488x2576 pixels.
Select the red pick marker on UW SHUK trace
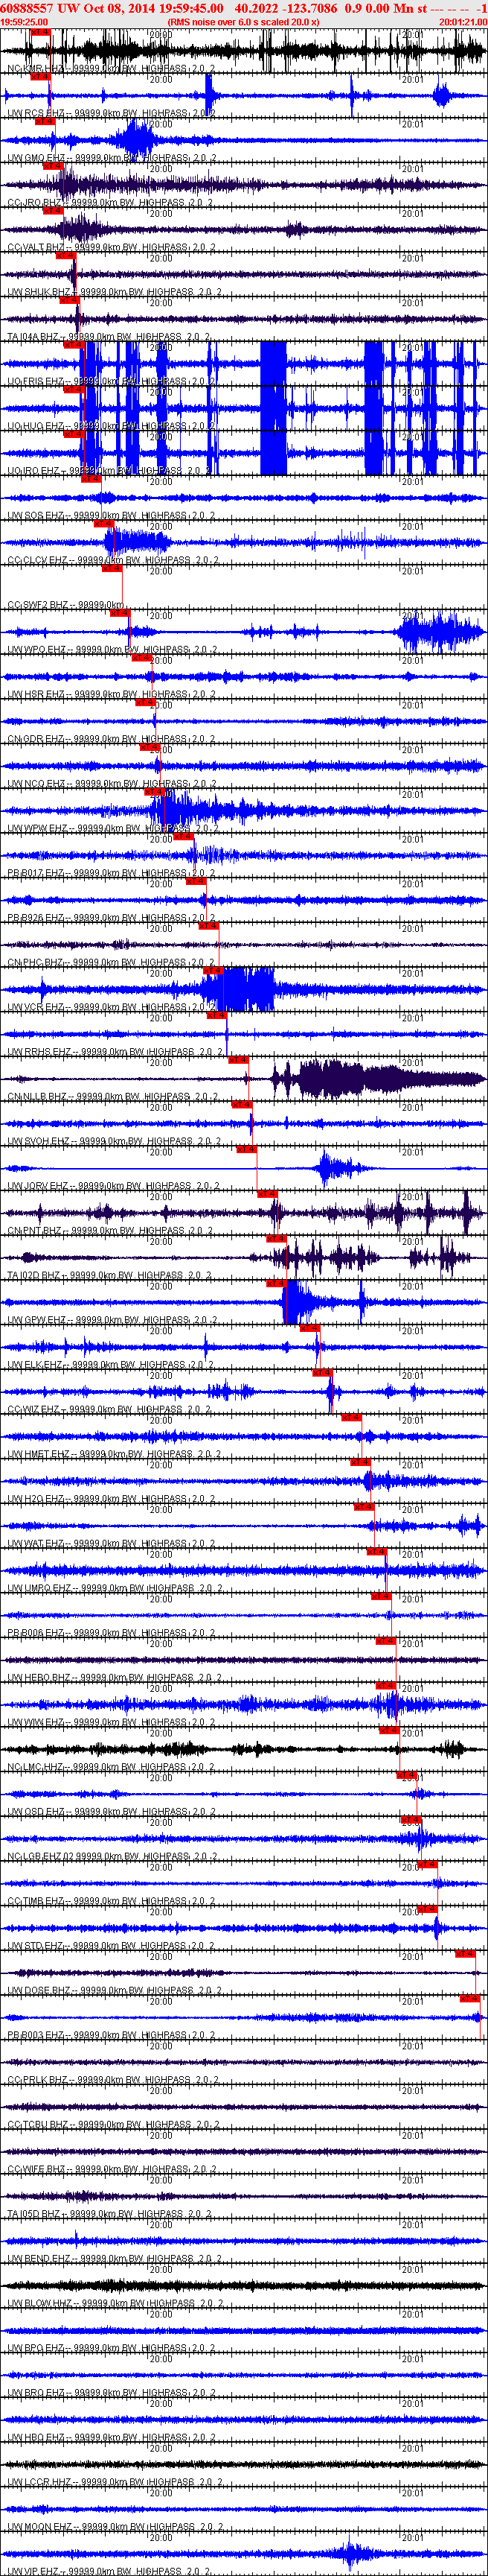(x=65, y=256)
